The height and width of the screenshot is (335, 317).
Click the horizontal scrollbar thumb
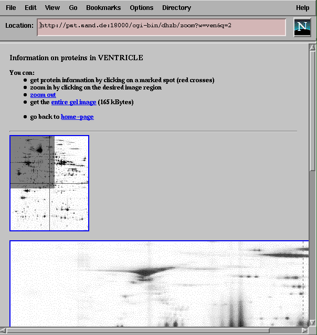coord(139,330)
